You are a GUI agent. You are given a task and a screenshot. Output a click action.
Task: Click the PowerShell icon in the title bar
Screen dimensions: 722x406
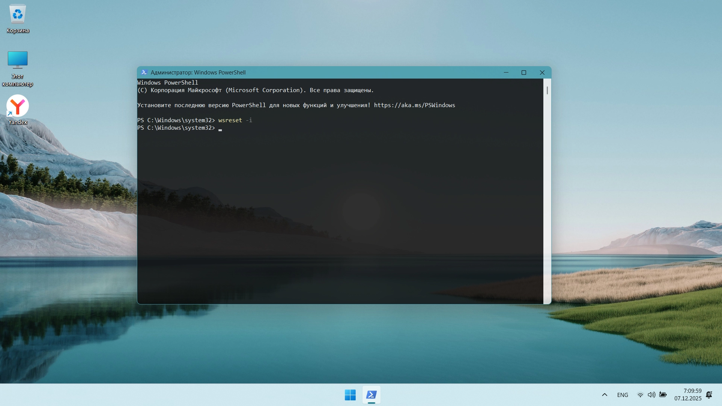tap(144, 72)
